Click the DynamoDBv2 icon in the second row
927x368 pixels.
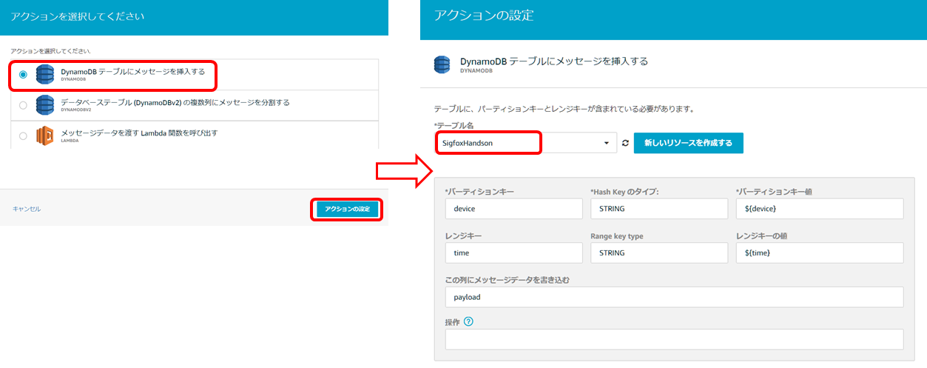[x=45, y=105]
